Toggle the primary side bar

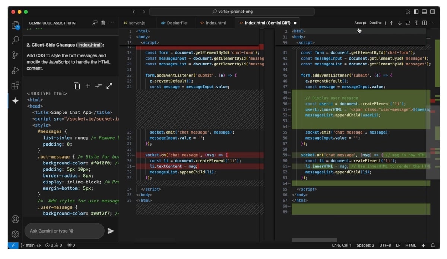(416, 12)
